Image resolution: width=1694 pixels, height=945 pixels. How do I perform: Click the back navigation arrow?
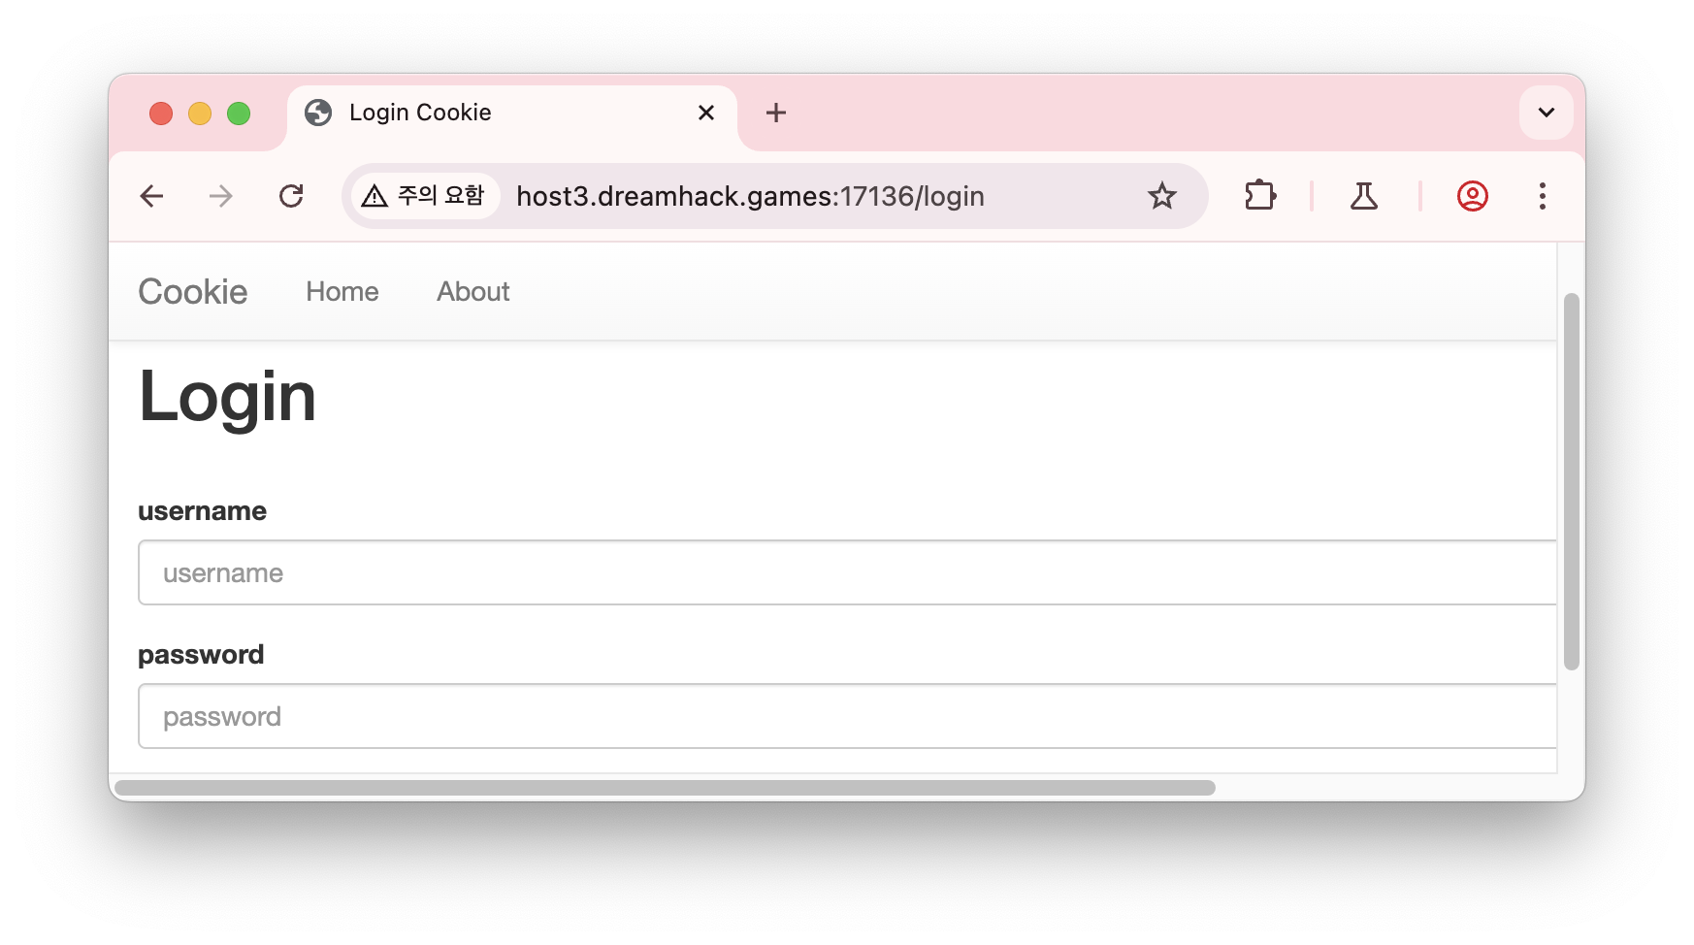coord(152,196)
